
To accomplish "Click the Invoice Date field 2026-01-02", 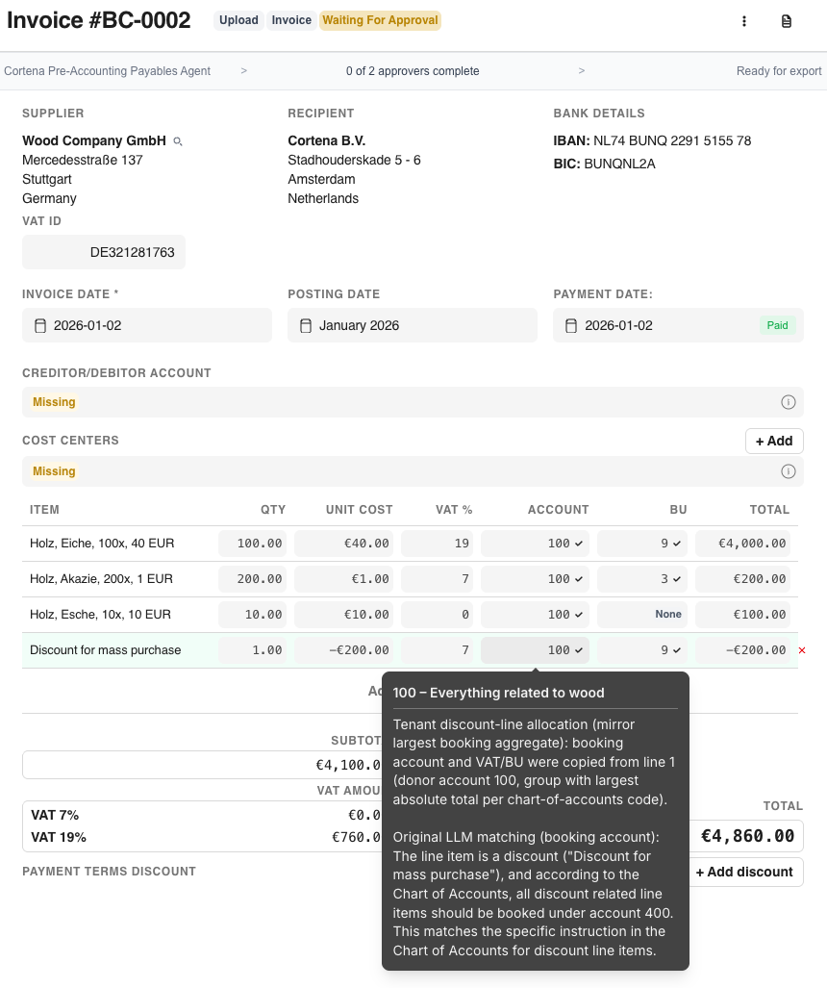I will point(147,325).
